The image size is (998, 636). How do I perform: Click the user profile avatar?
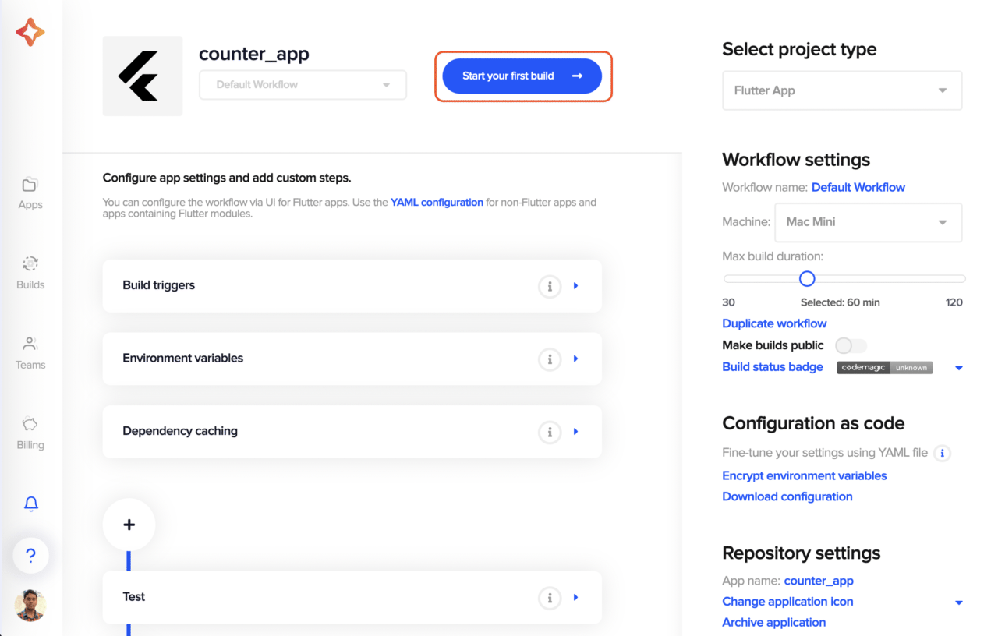pyautogui.click(x=30, y=605)
